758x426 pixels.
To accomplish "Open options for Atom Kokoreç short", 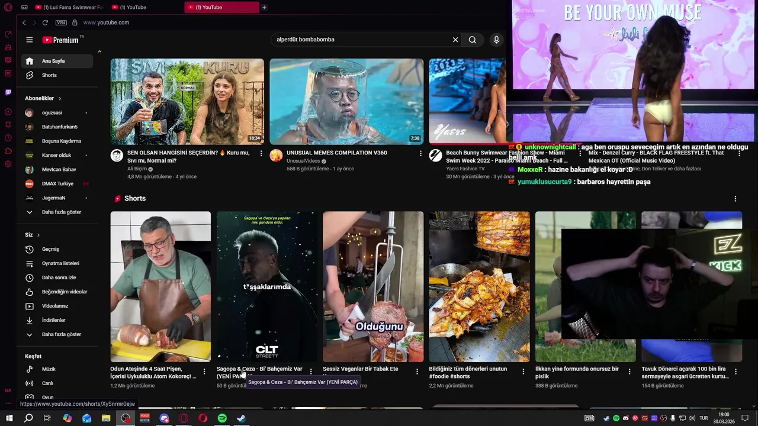I will [x=204, y=372].
